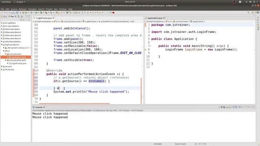Screen dimensions: 260x146
Task: Click the vertical scrollbar in LoginFrame editor
Action: pos(141,91)
